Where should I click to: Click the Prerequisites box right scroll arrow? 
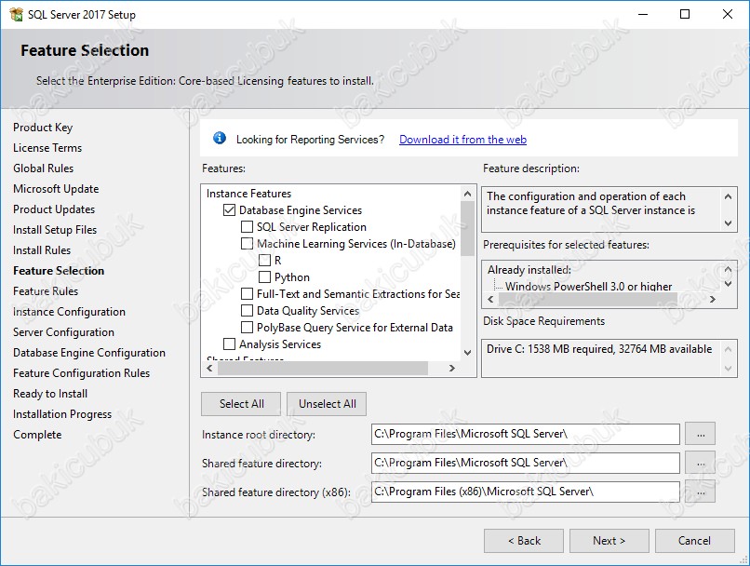pyautogui.click(x=713, y=300)
